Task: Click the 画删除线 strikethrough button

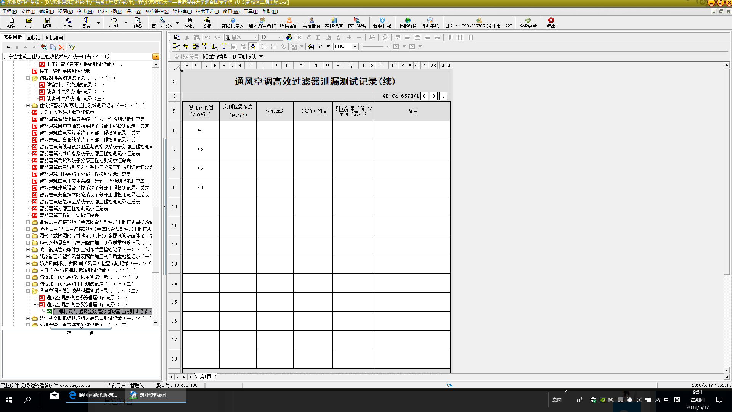Action: click(244, 56)
